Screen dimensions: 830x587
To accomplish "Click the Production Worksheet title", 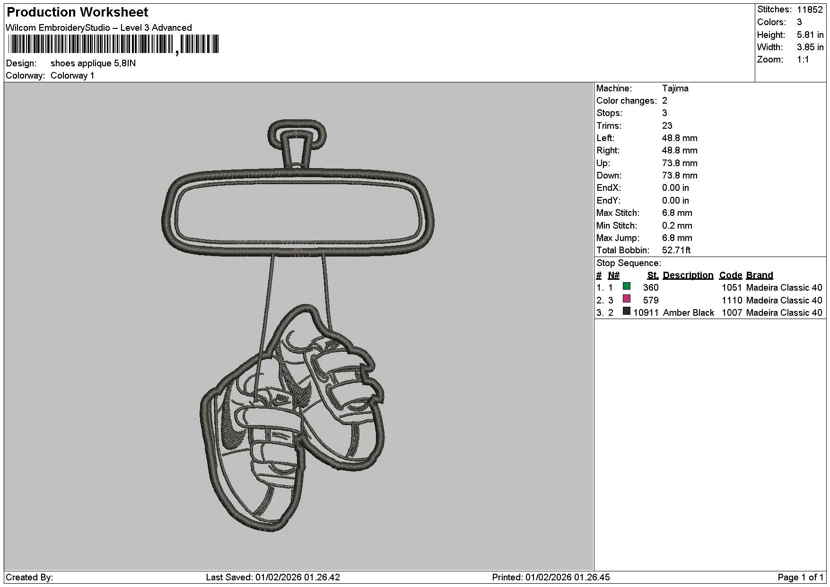I will click(78, 12).
